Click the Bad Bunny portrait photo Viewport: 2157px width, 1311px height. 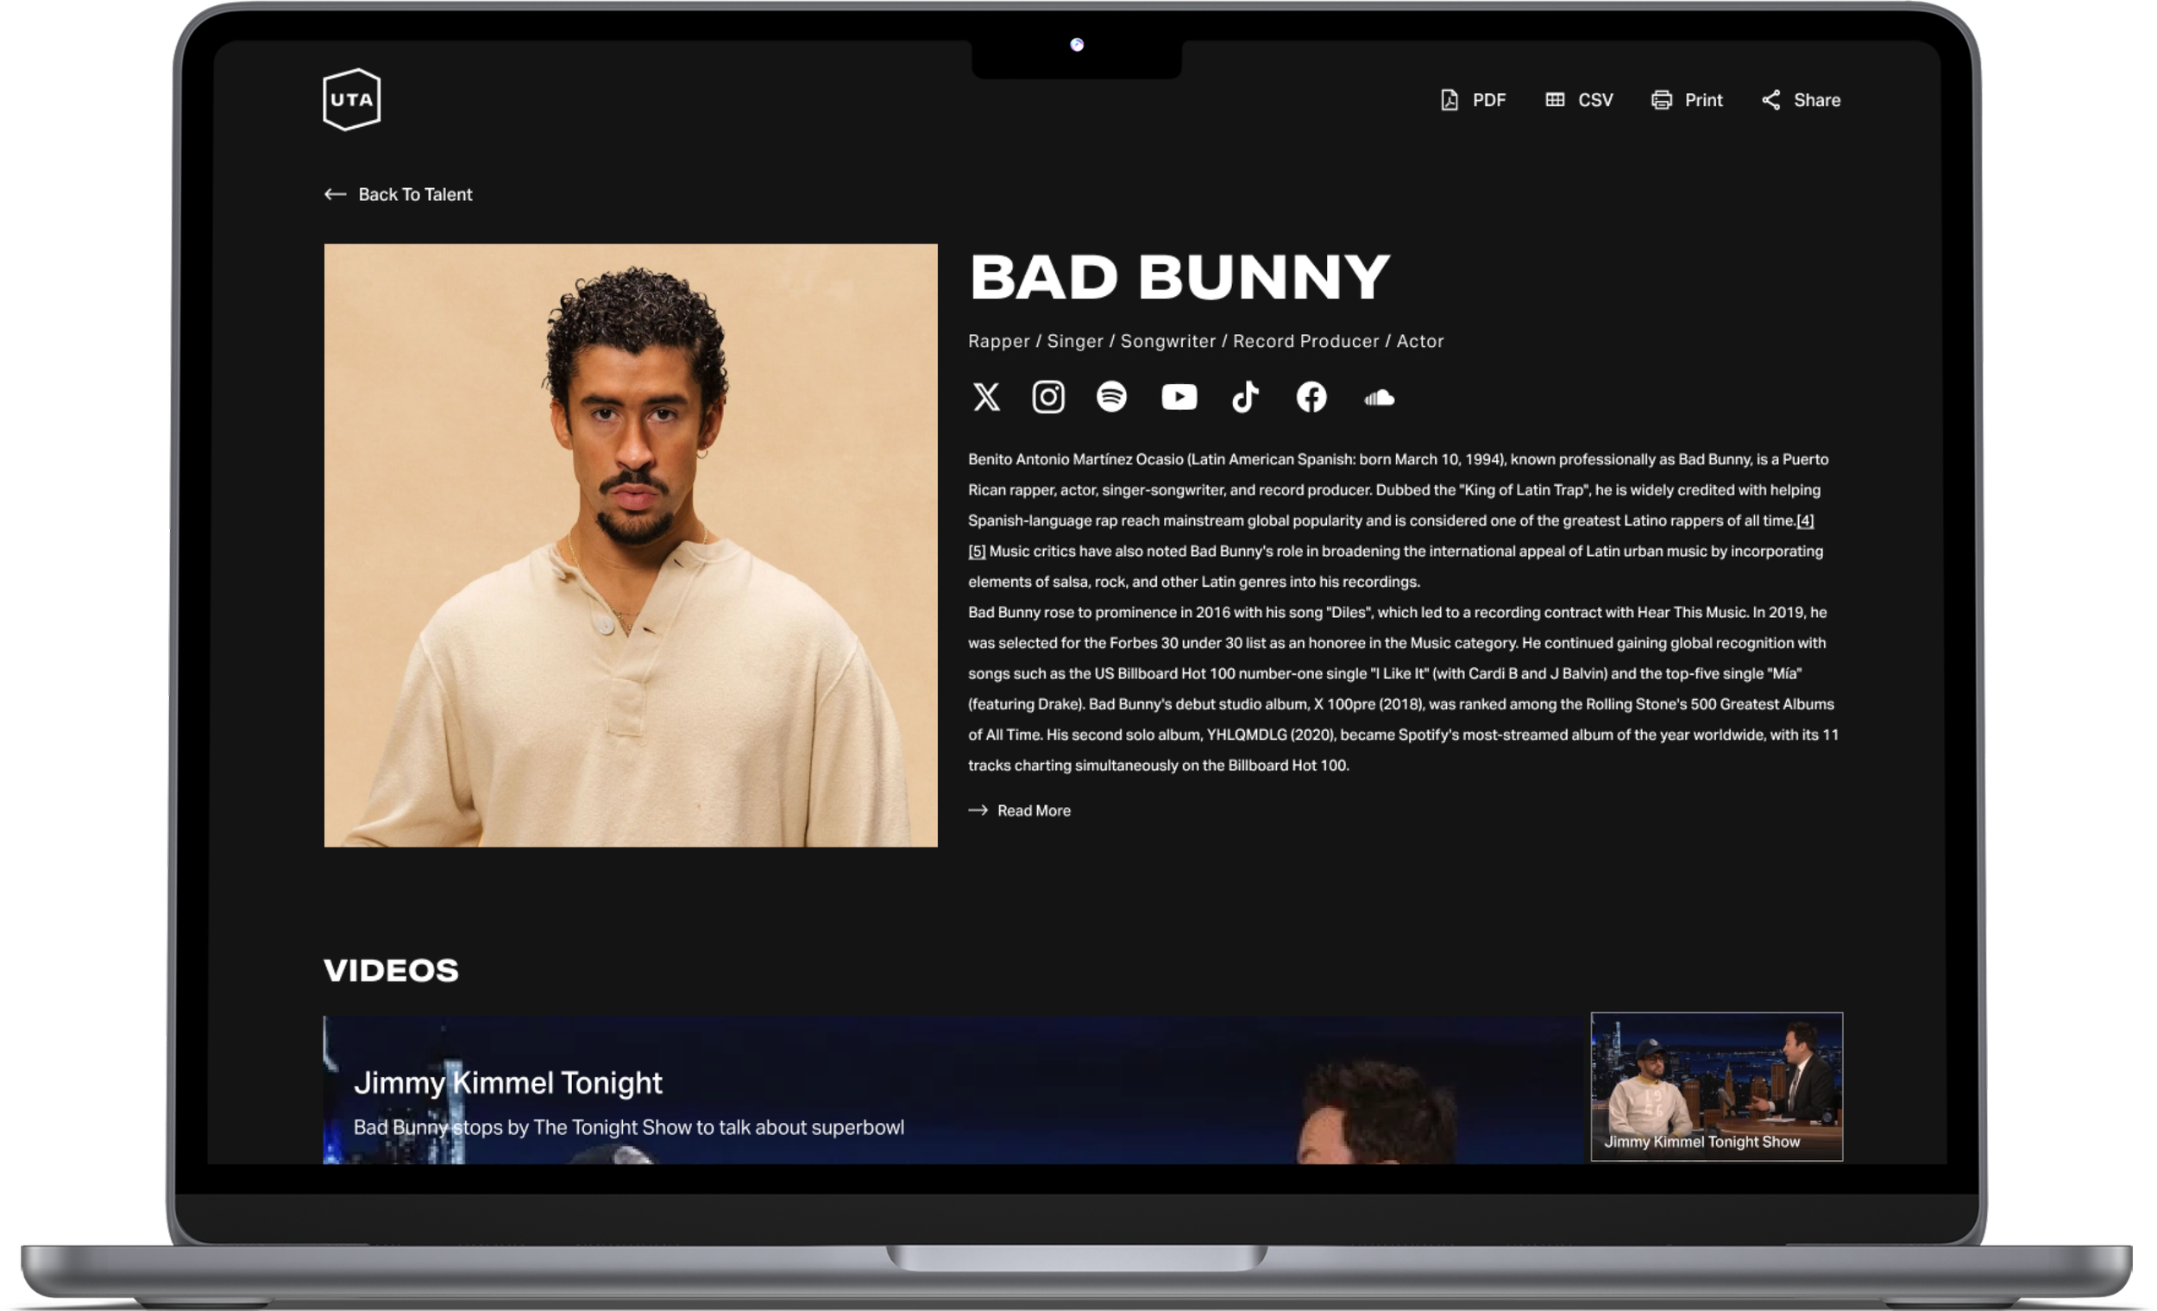click(x=632, y=545)
